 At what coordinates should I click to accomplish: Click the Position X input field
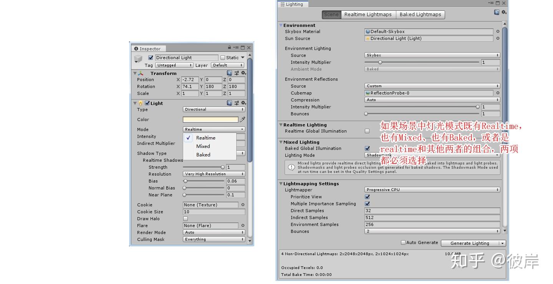tap(190, 80)
